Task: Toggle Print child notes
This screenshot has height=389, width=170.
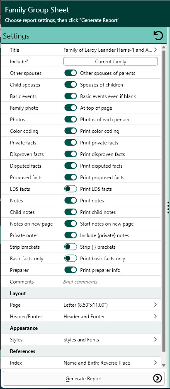Action: point(70,212)
